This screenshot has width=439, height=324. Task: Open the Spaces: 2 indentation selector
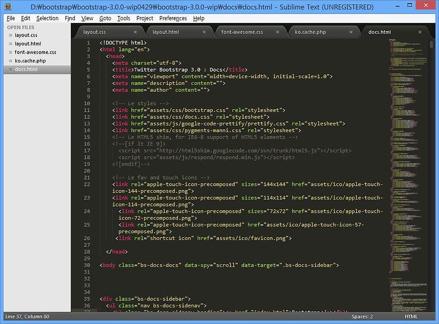point(362,316)
